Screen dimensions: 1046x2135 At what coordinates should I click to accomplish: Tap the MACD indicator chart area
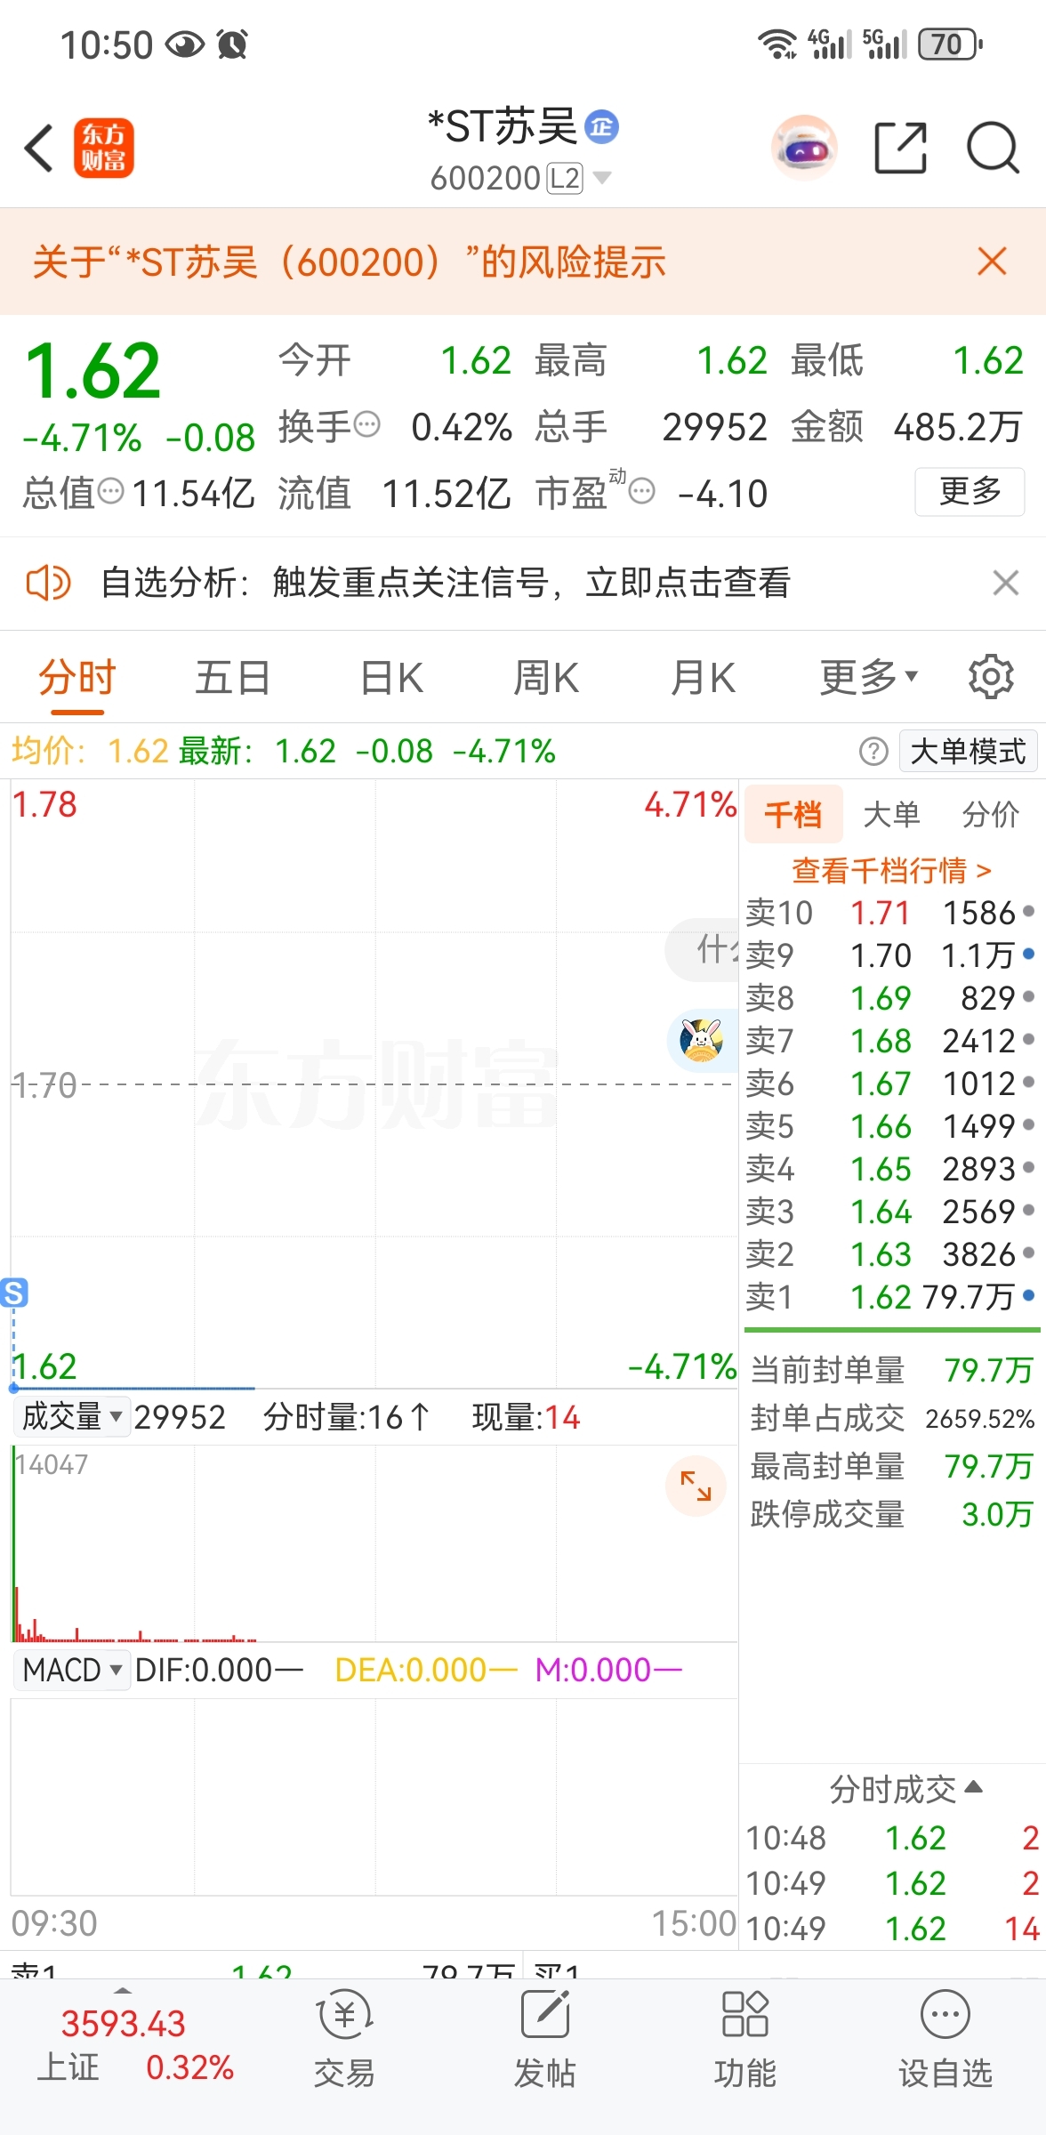pyautogui.click(x=374, y=1797)
